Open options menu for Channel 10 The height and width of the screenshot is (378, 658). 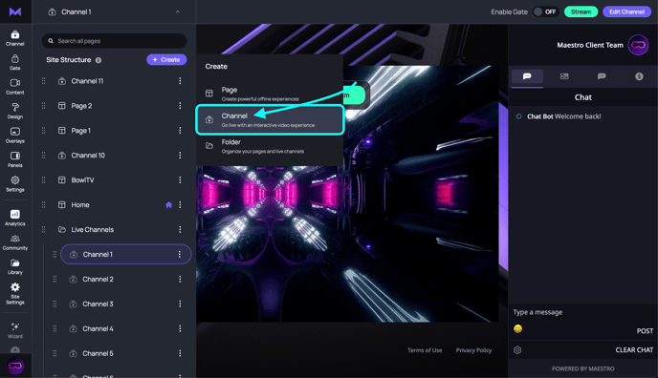(x=180, y=155)
